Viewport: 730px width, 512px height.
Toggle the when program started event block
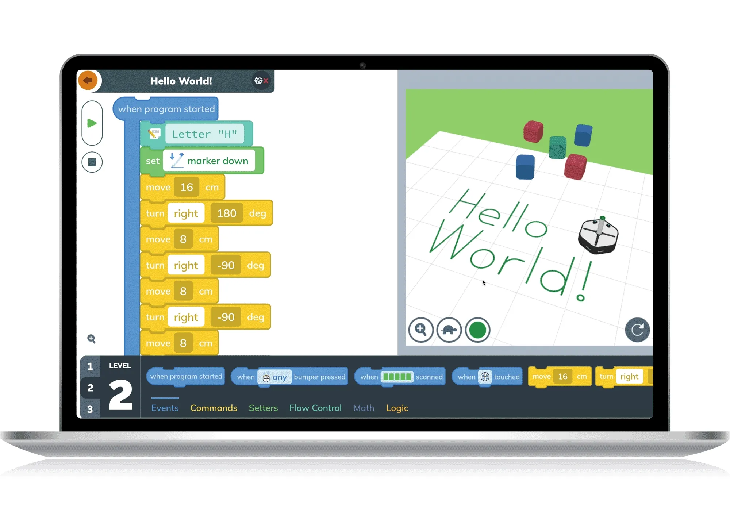166,108
